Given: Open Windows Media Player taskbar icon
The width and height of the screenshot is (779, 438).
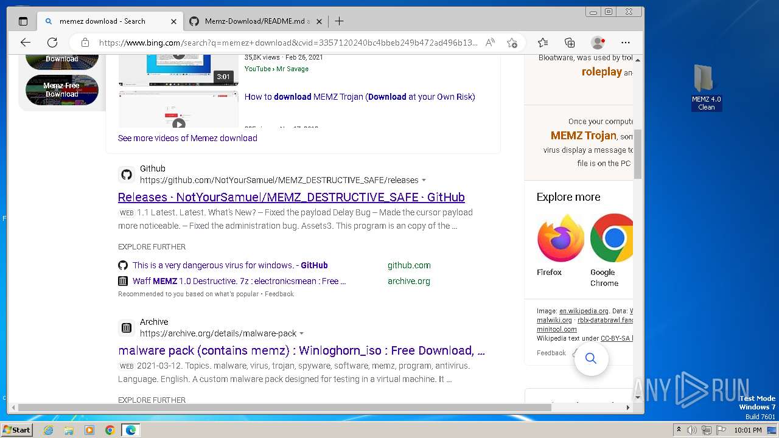Looking at the screenshot, I should click(89, 430).
